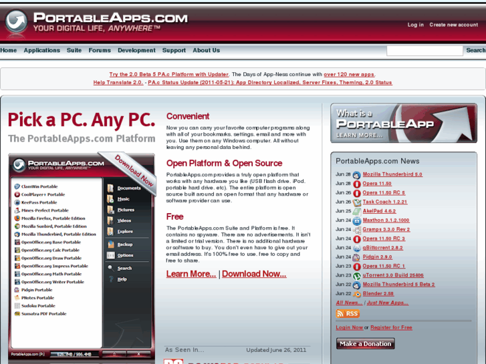
Task: Click the Download Now... link
Action: tap(254, 274)
